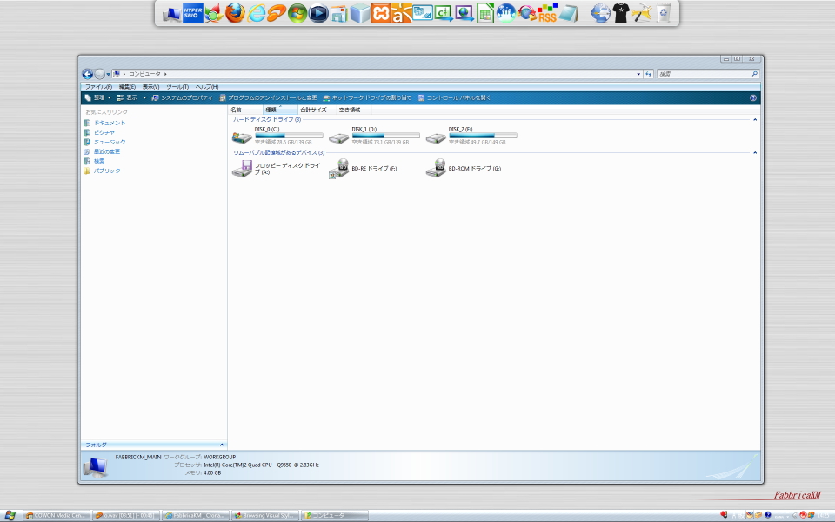Screen dimensions: 835x522
Task: Collapse the リムーバブル記憶域があるデバイス group
Action: click(754, 152)
